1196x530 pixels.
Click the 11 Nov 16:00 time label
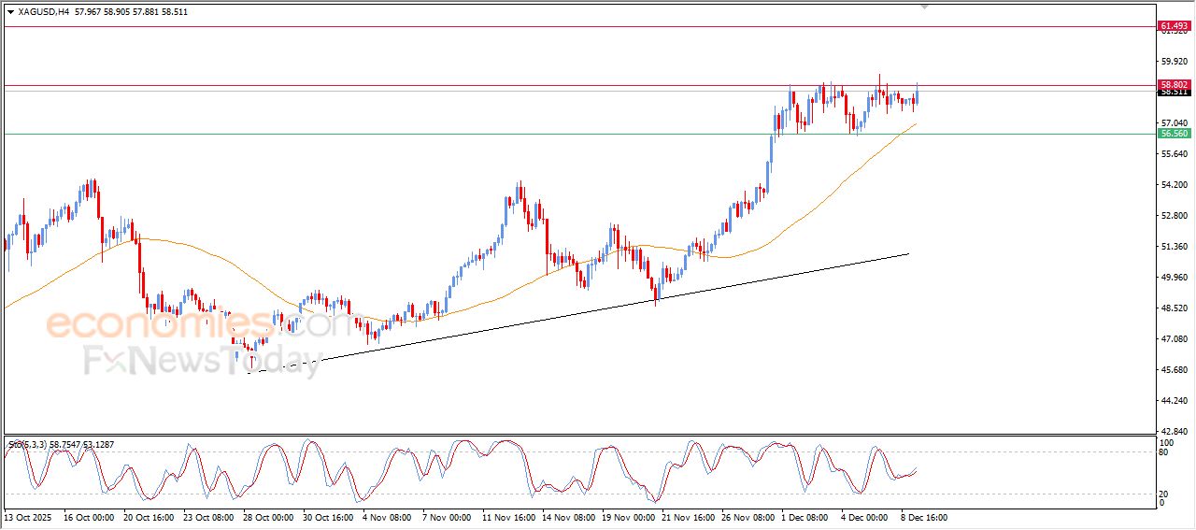click(508, 517)
